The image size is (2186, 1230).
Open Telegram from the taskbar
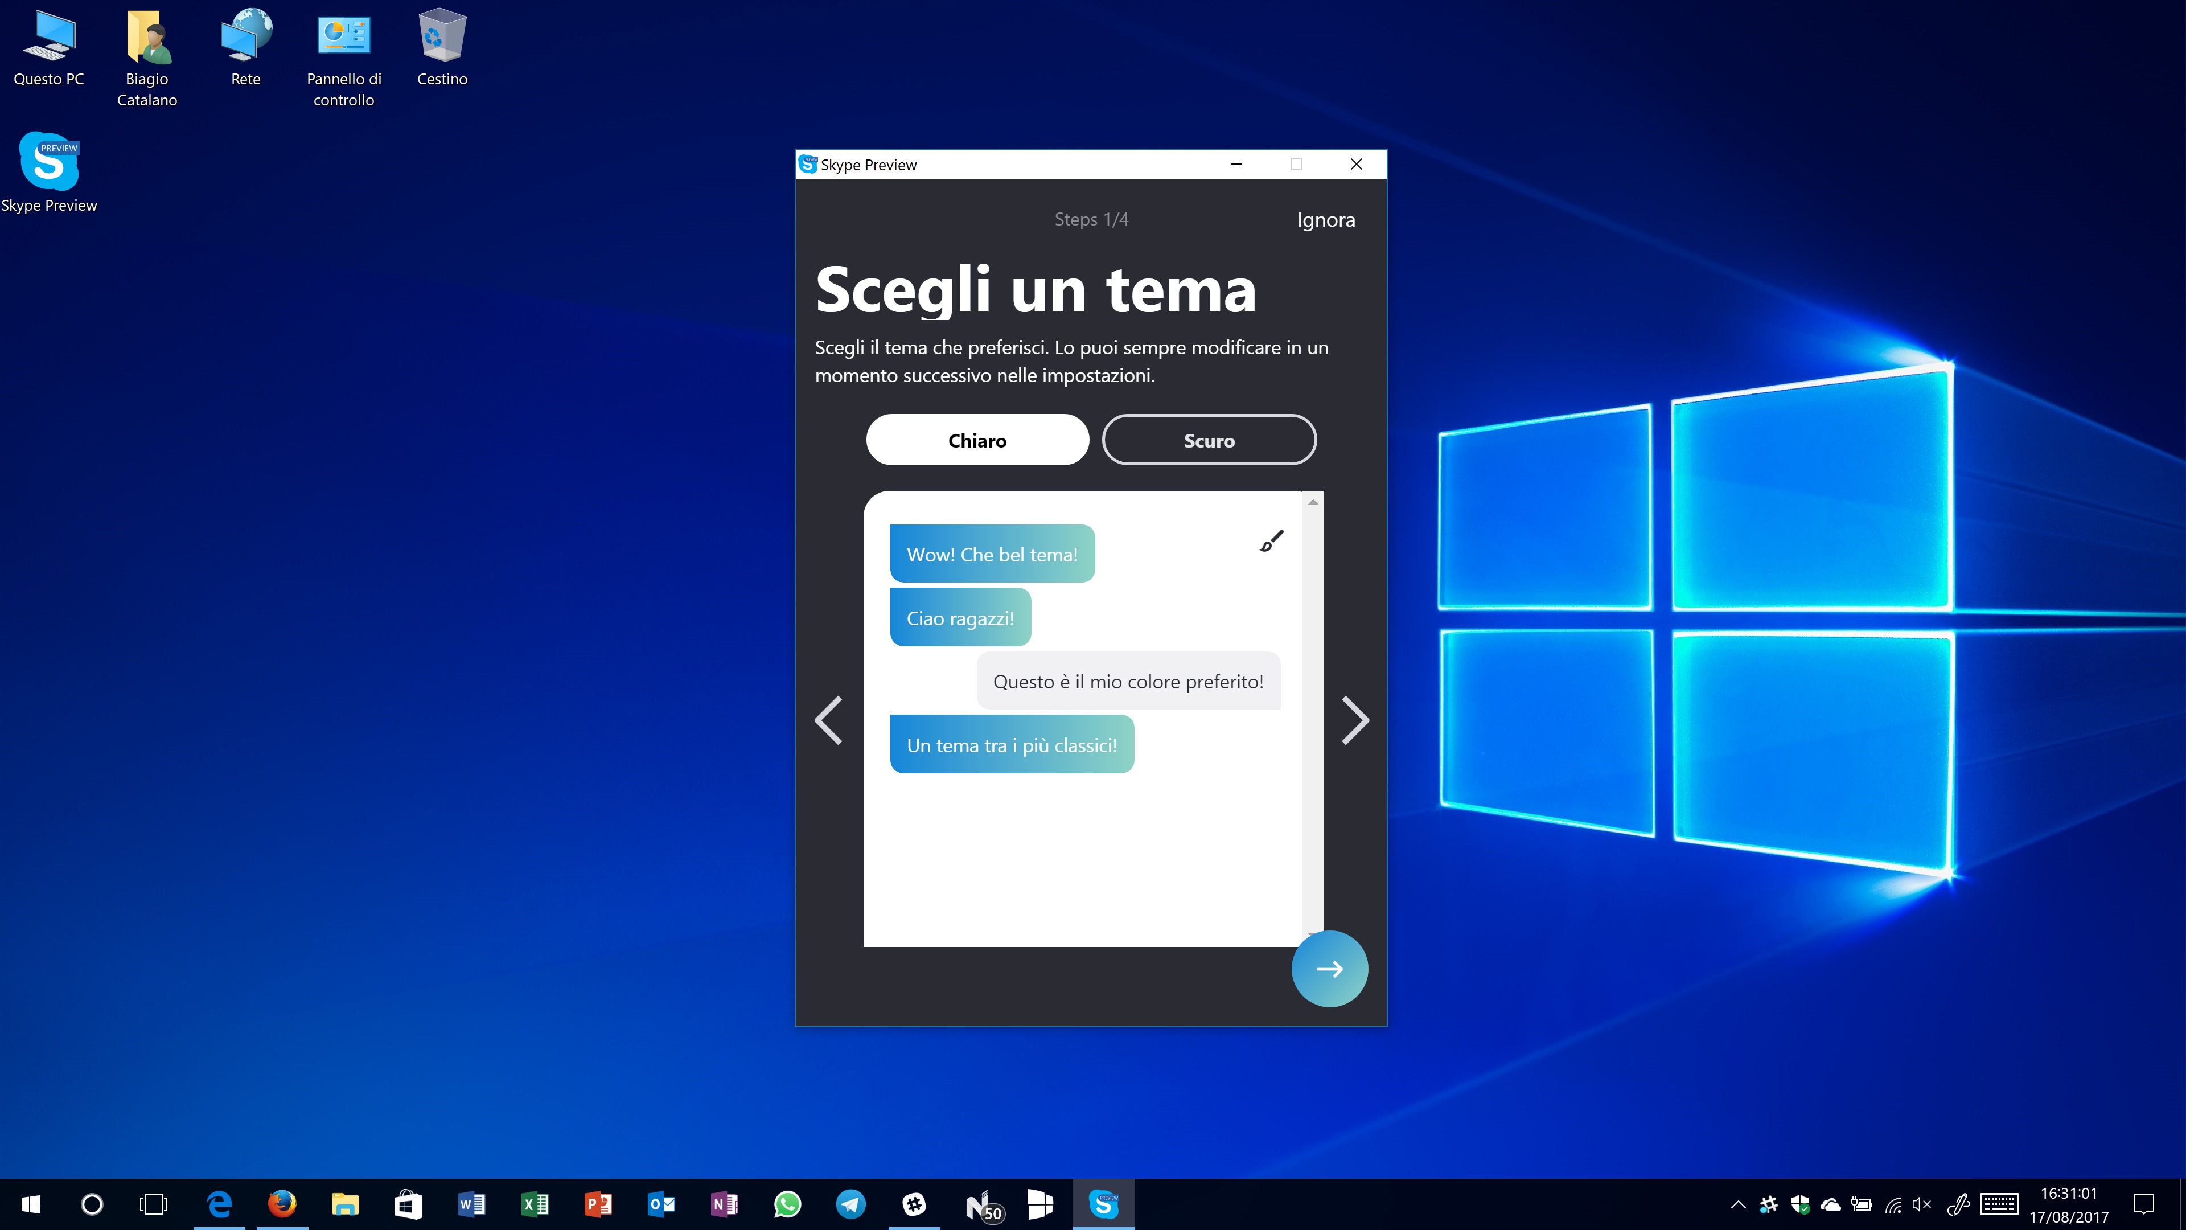tap(851, 1204)
